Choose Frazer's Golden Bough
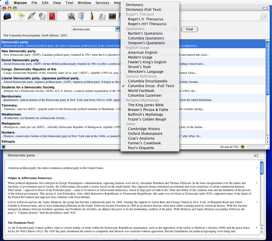 pyautogui.click(x=150, y=119)
